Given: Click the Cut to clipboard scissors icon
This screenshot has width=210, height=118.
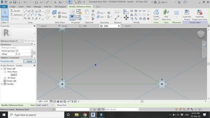Looking at the screenshot, I should click(93, 11).
